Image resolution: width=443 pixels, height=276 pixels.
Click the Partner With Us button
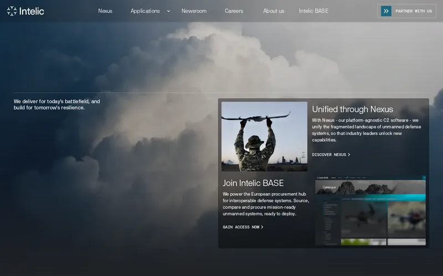click(x=407, y=11)
